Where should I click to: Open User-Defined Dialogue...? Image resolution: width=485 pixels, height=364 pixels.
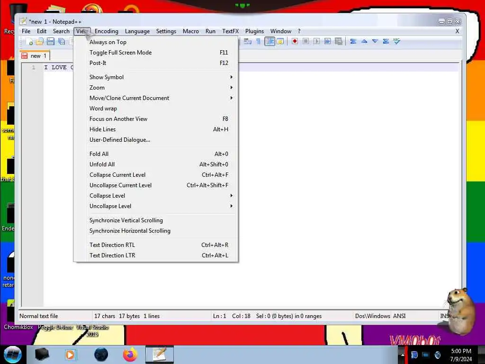(x=156, y=140)
